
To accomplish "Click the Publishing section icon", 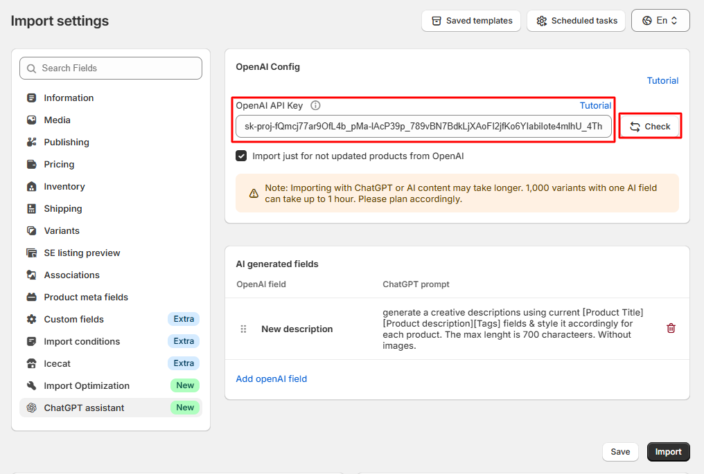I will point(31,142).
